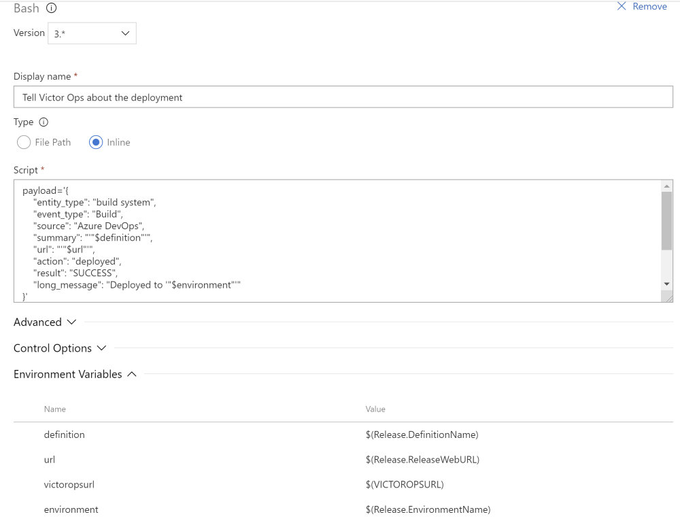This screenshot has height=525, width=680.
Task: Select the File Path radio option
Action: point(24,142)
